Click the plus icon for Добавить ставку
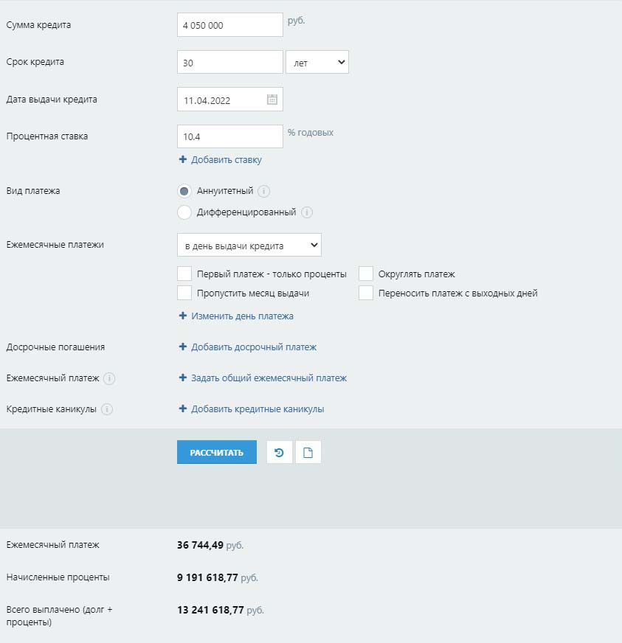 point(183,160)
